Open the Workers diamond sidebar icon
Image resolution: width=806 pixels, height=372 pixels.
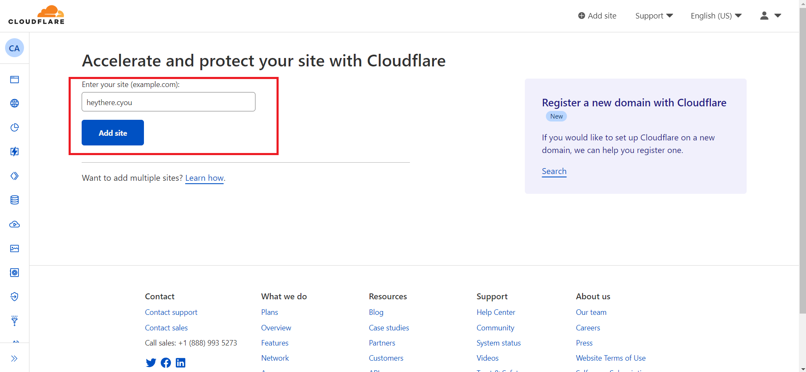pos(15,176)
